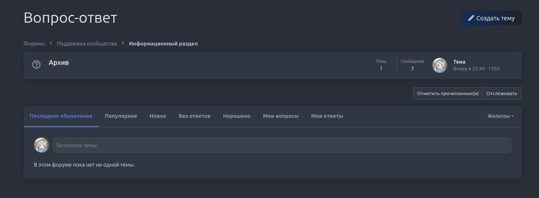Image resolution: width=539 pixels, height=198 pixels.
Task: Select the Последние обновления tab
Action: coord(61,116)
